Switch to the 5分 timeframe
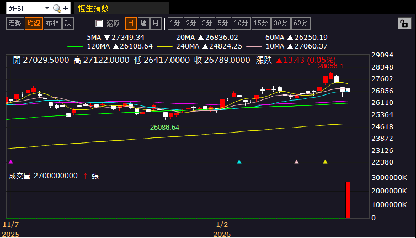Viewport: 416px width, 238px height. (x=223, y=23)
